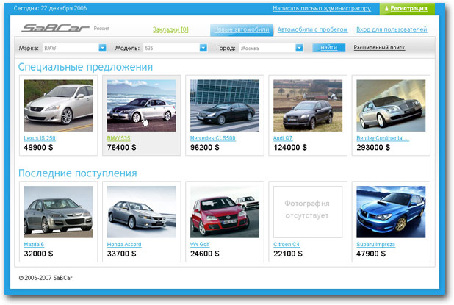Click the Citroen C4 link
The image size is (454, 305).
click(287, 245)
